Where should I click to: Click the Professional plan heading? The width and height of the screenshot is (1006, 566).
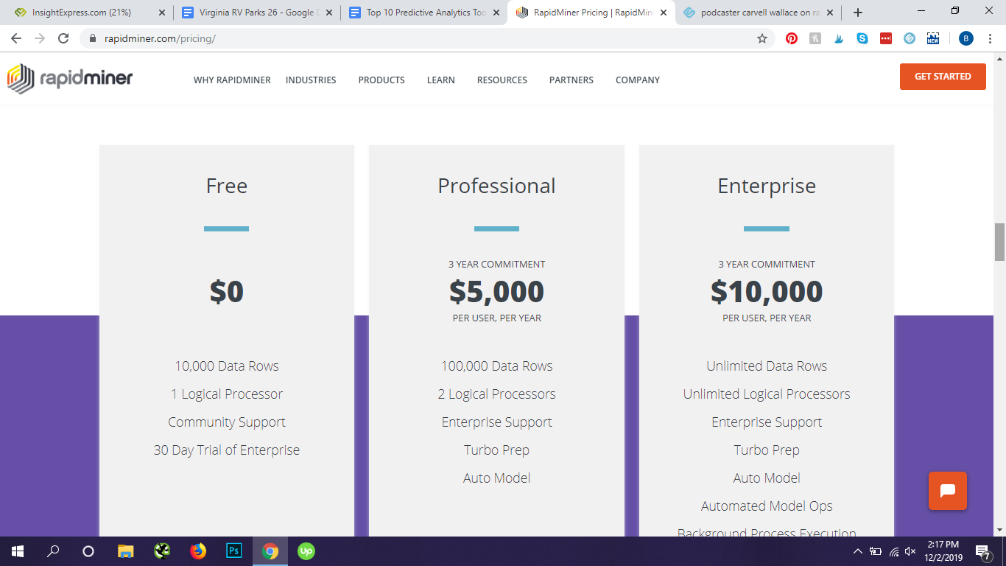(x=496, y=186)
